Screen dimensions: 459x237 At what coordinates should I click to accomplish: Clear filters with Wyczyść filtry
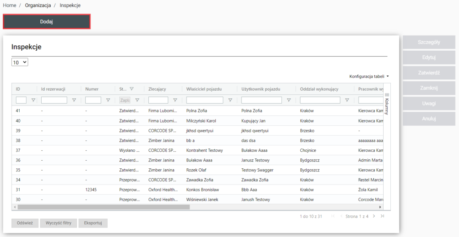click(x=58, y=223)
